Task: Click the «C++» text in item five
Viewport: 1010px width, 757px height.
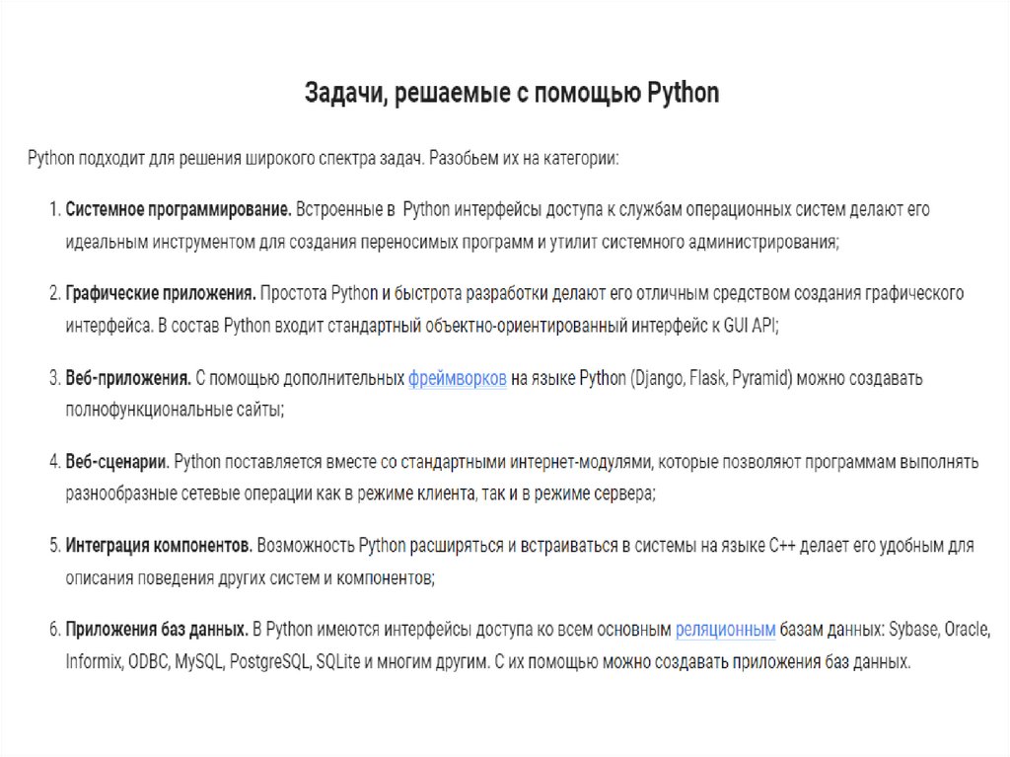Action: coord(784,546)
